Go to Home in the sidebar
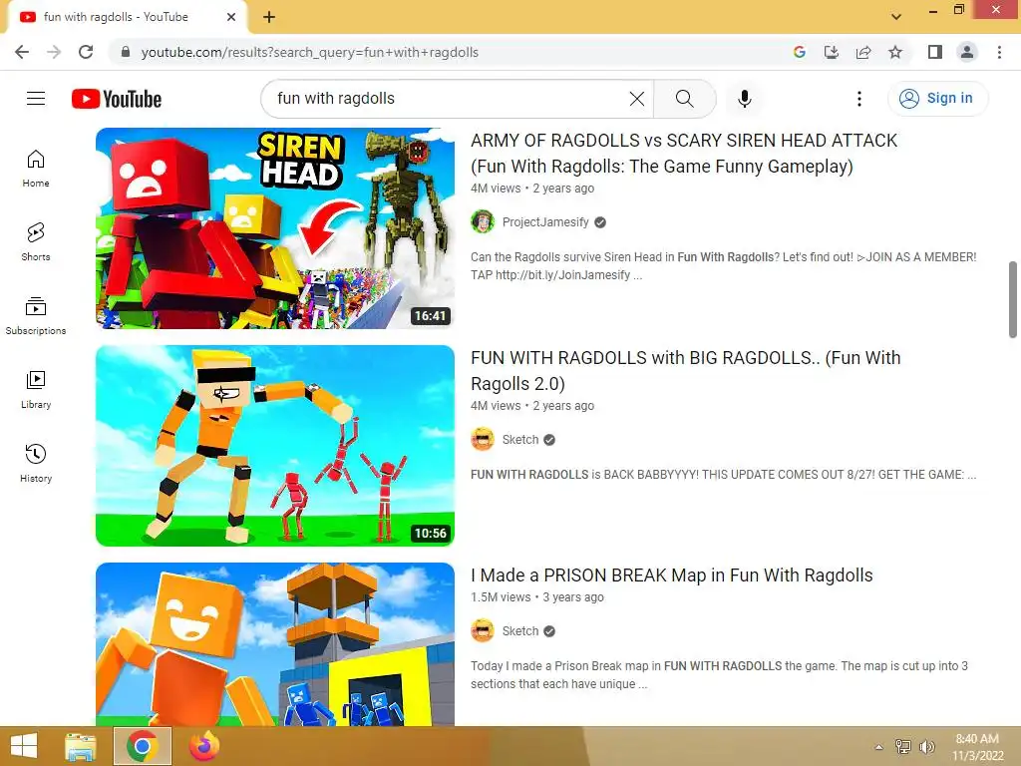Screen dimensions: 1021x766 click(x=36, y=168)
